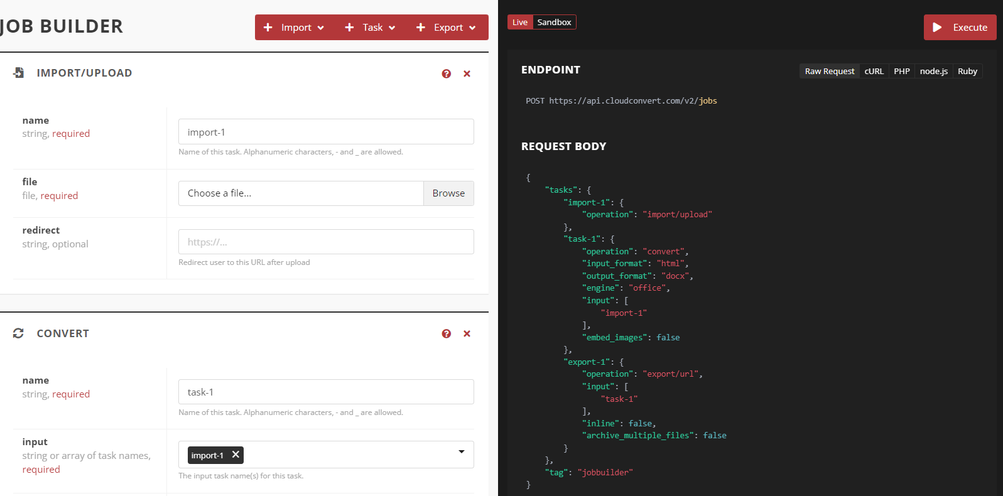Open the Export dropdown menu
The width and height of the screenshot is (1003, 496).
point(447,28)
